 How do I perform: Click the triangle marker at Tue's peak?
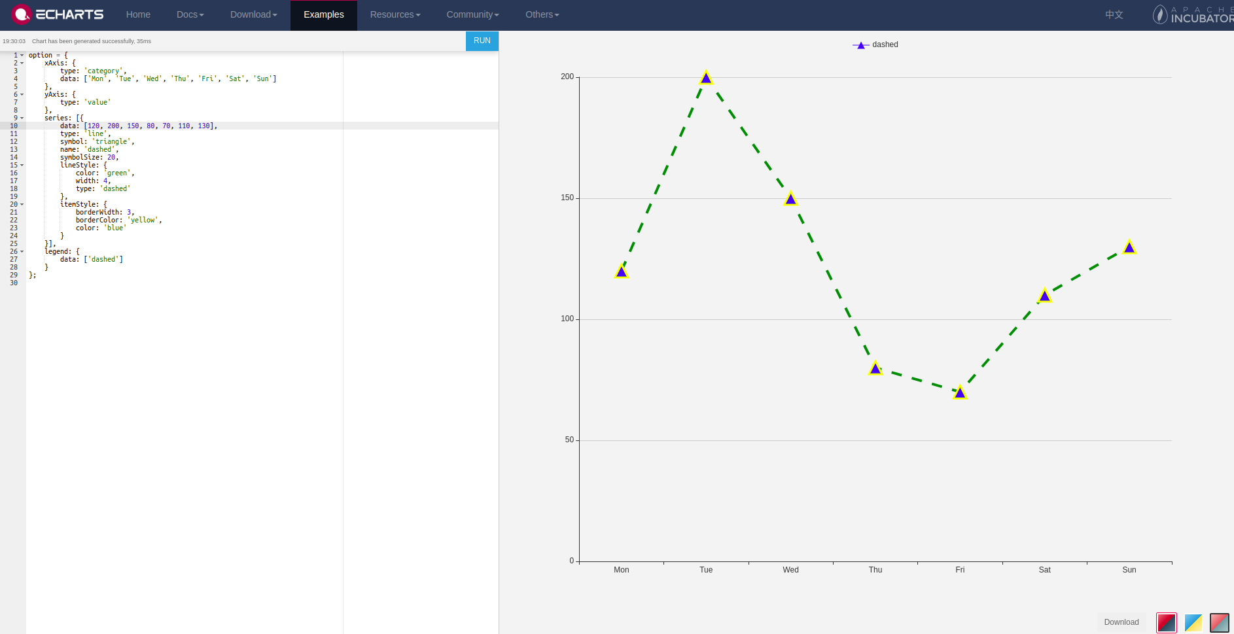(705, 77)
